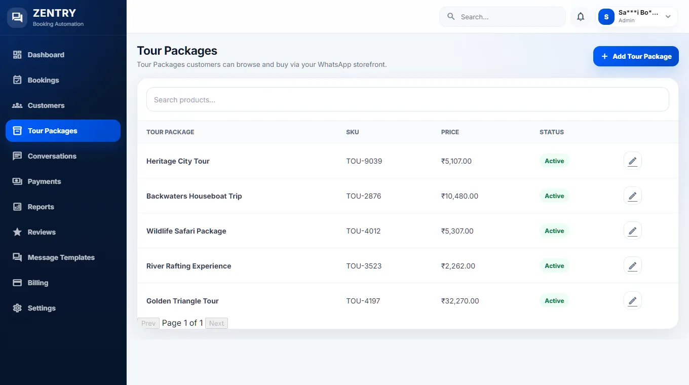This screenshot has width=689, height=385.
Task: Select Tour Packages in sidebar
Action: coord(63,131)
